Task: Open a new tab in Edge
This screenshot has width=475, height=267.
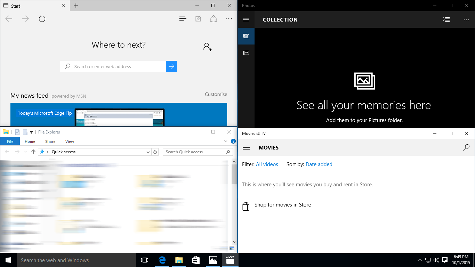Action: tap(76, 6)
